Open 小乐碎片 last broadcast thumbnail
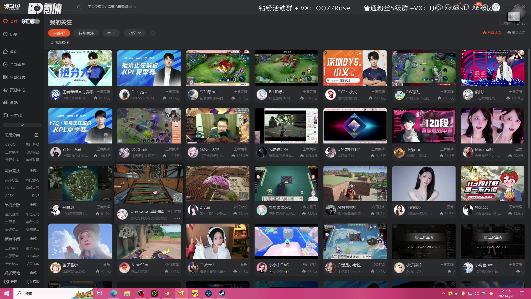Image resolution: width=531 pixels, height=299 pixels. point(424,241)
